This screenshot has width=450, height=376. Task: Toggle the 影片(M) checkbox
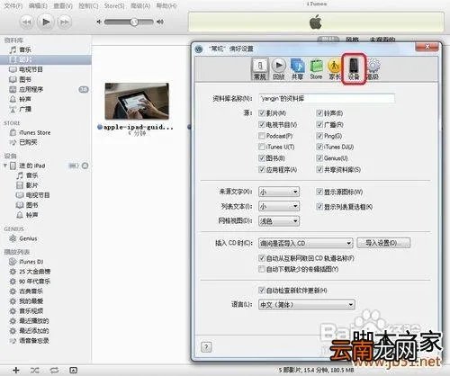pyautogui.click(x=262, y=113)
